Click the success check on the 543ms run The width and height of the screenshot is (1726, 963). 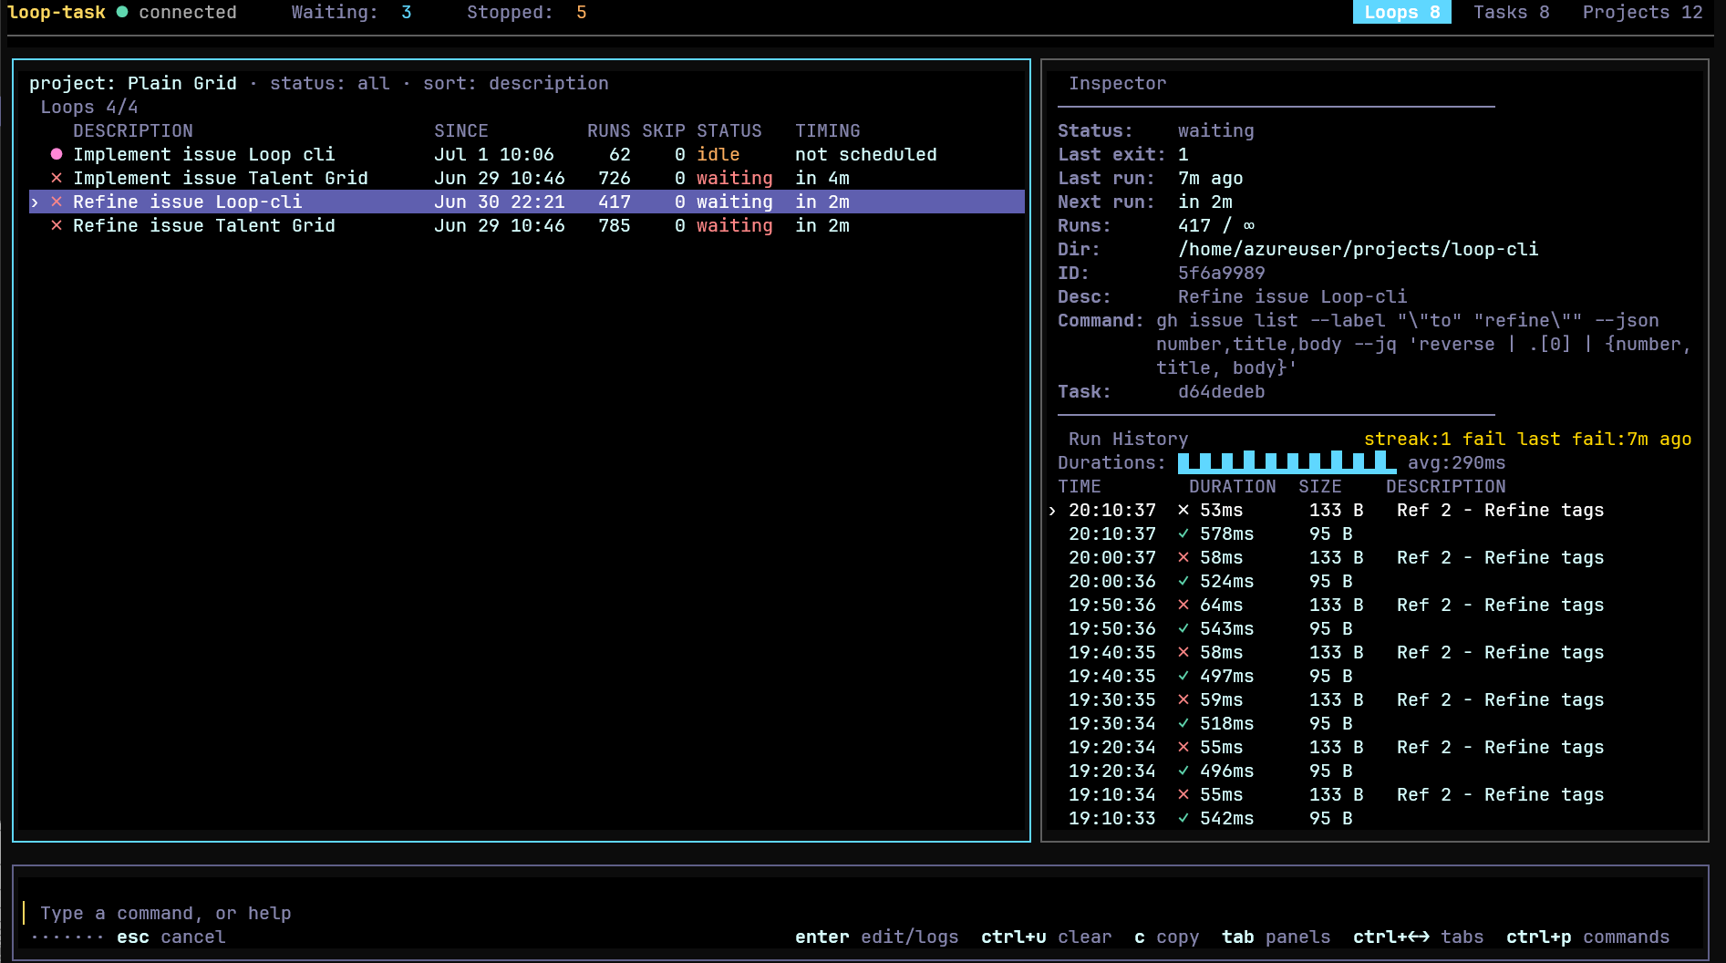click(1183, 628)
